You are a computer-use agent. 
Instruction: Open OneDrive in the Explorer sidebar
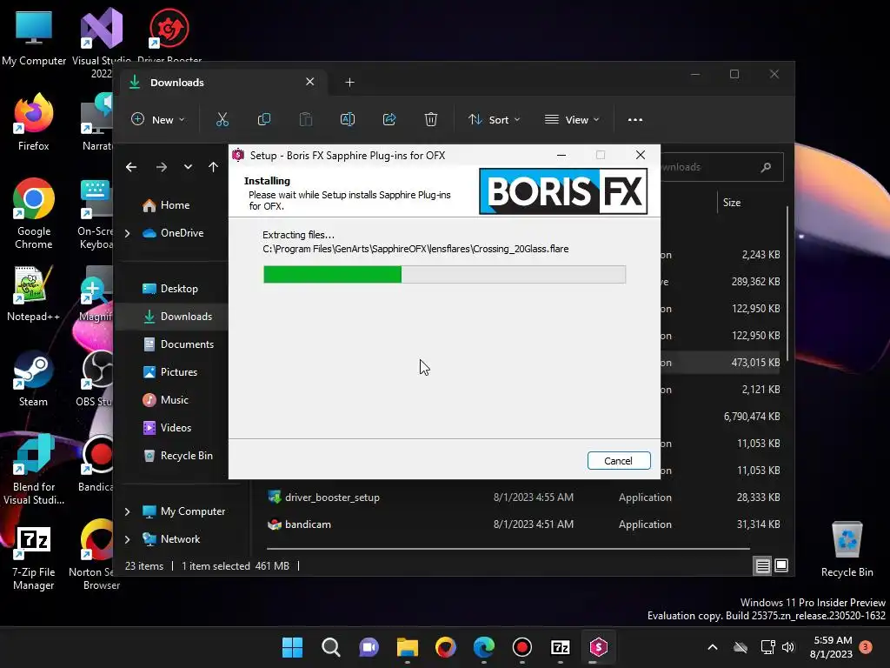point(173,233)
